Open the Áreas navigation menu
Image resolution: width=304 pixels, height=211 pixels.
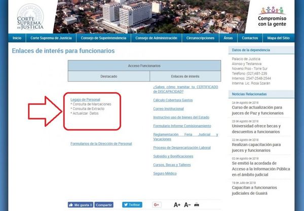coord(228,38)
